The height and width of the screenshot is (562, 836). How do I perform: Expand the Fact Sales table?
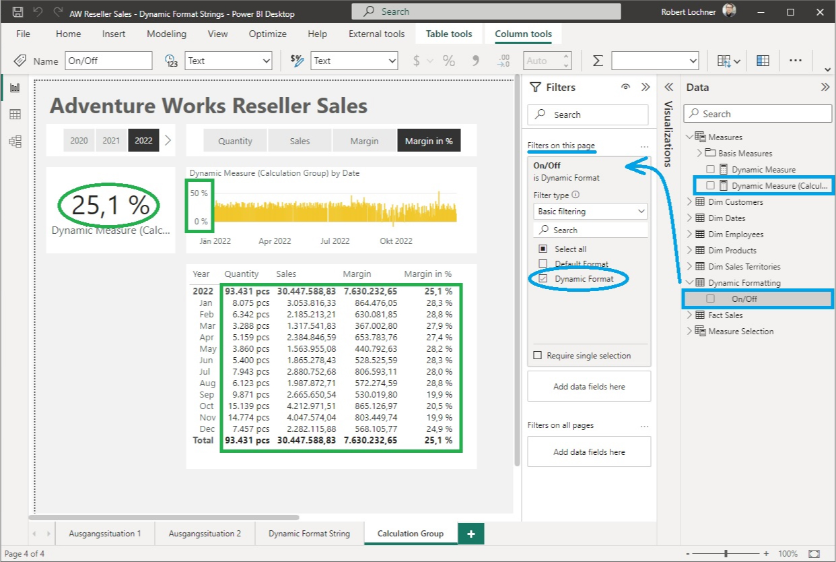(x=689, y=315)
